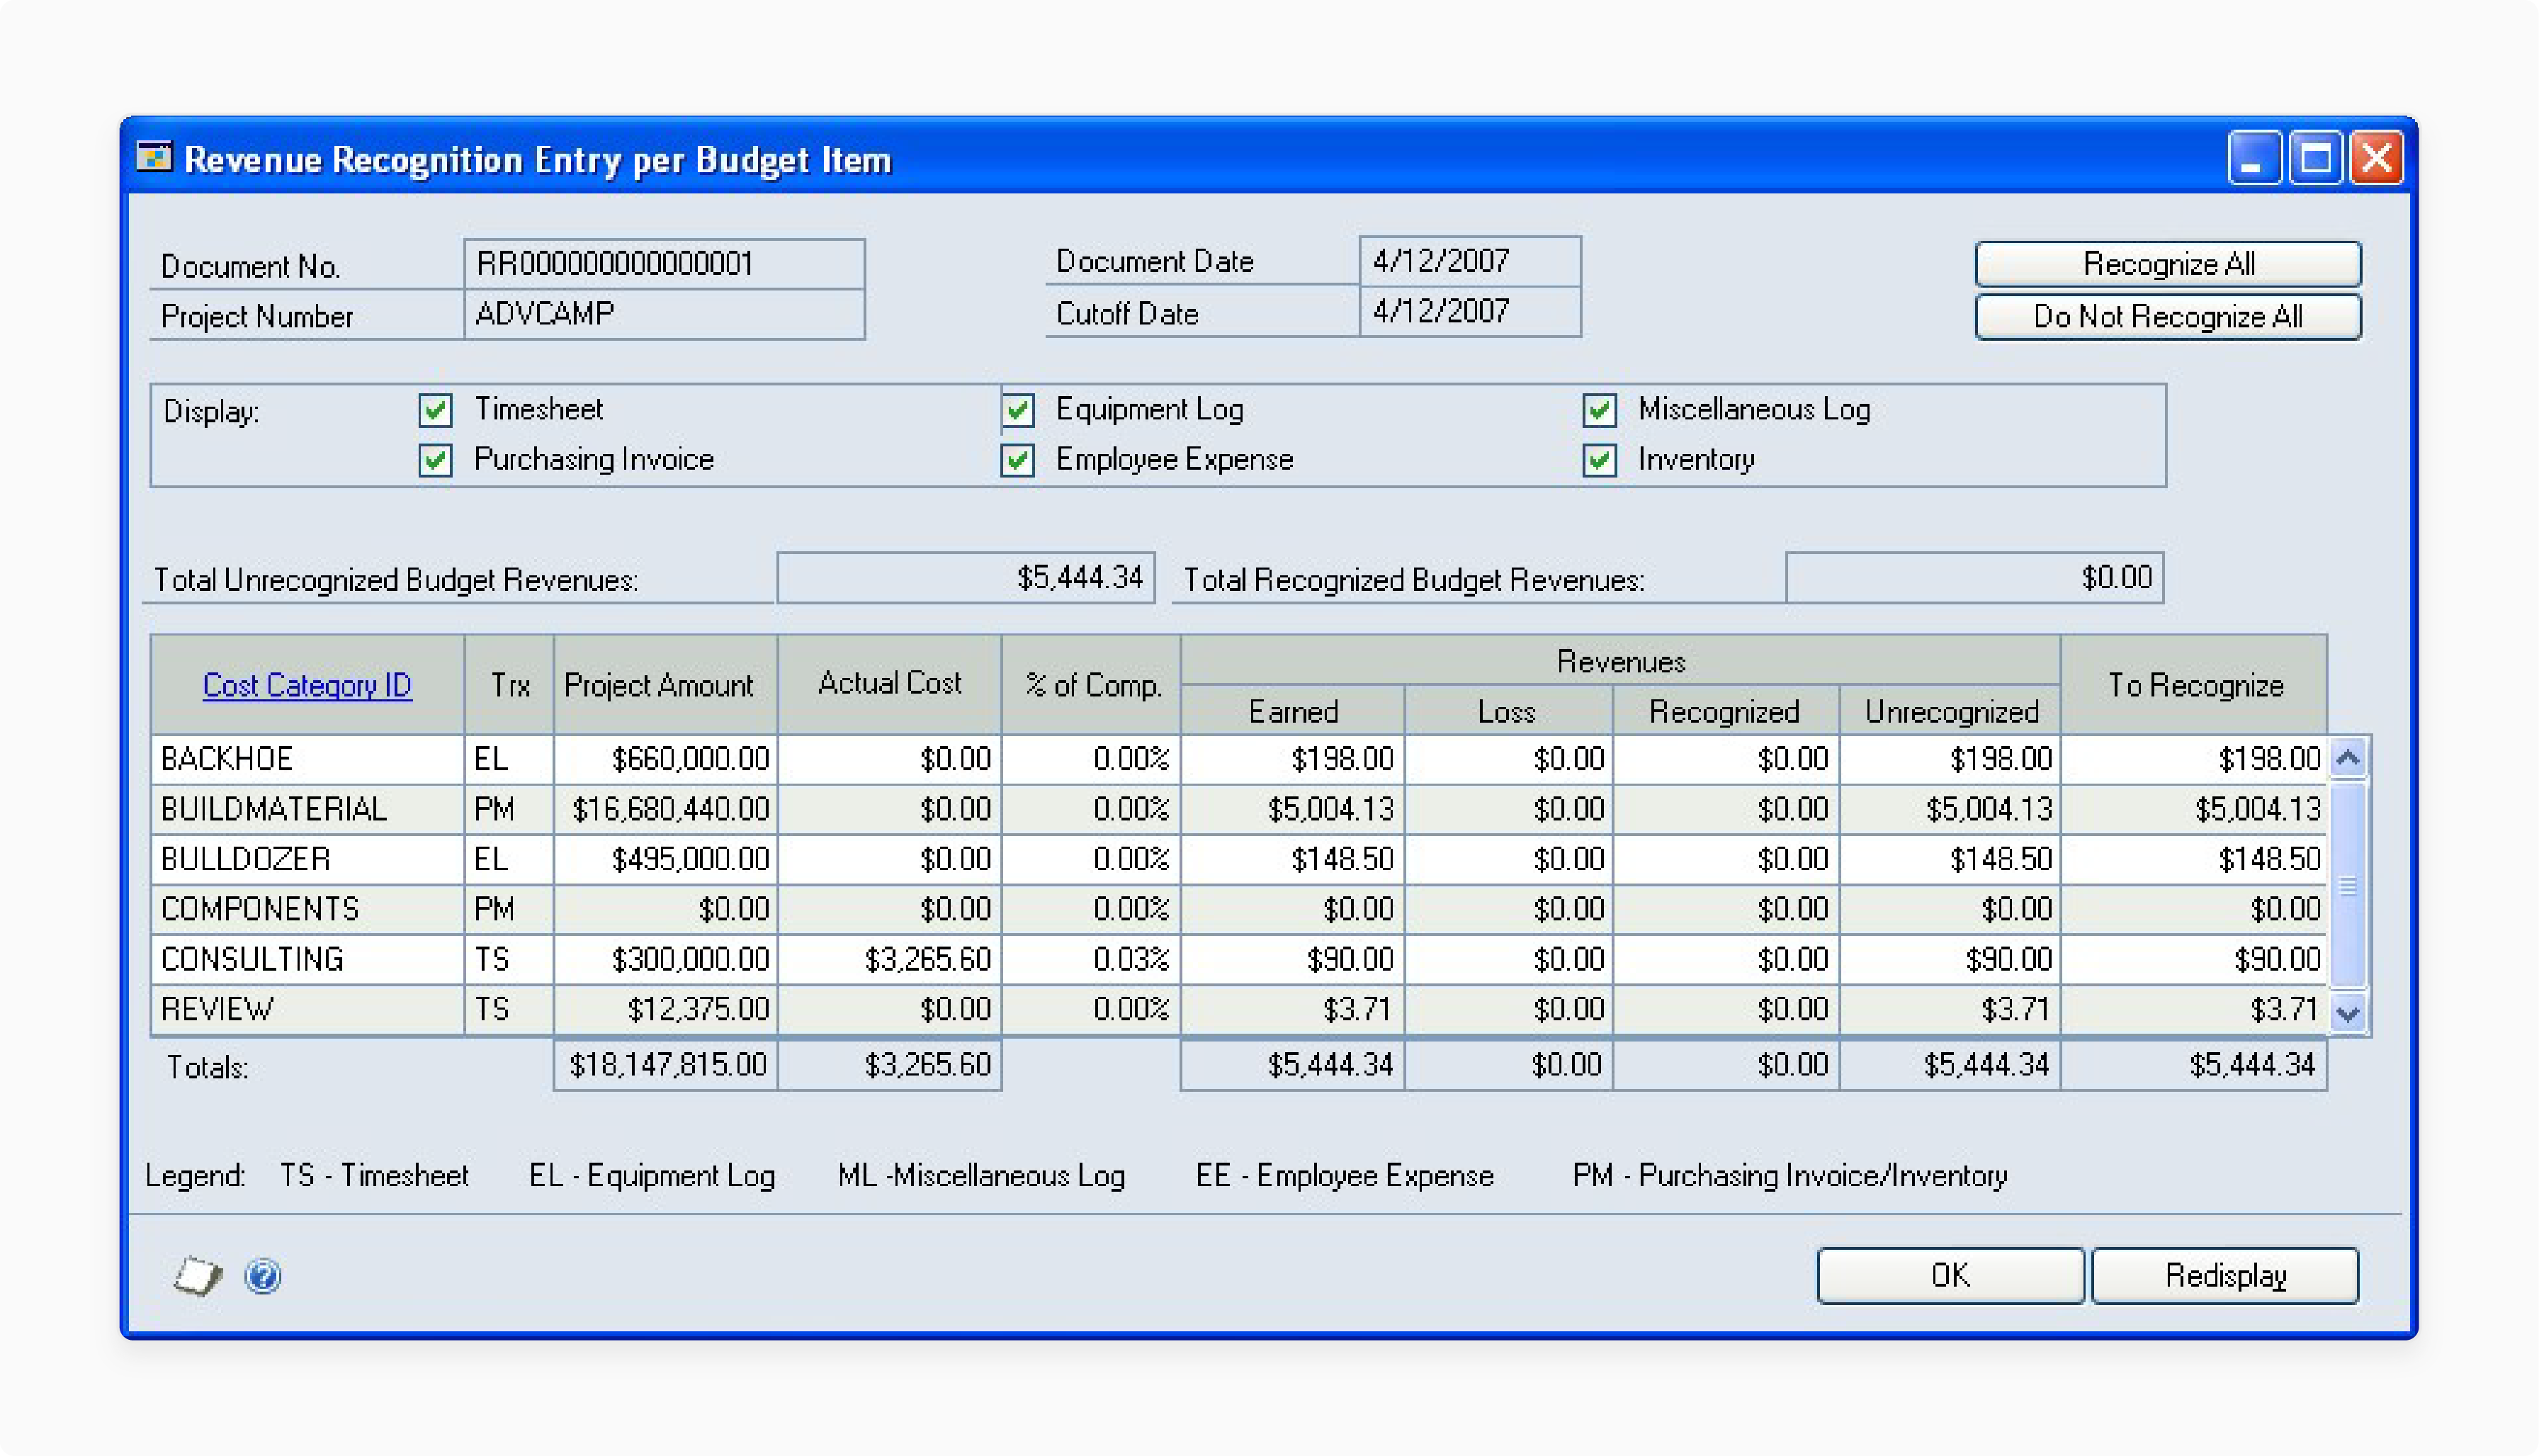Click the % of Comp. column header

point(1090,685)
